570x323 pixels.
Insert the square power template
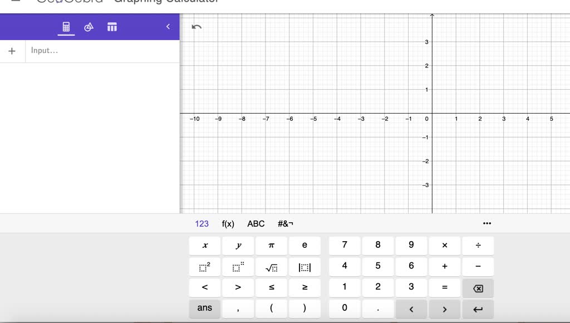[205, 267]
